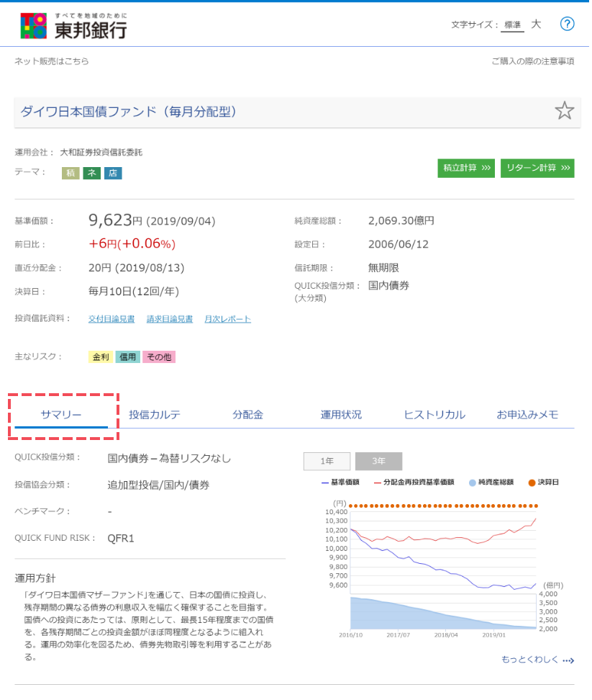Set text size to 大
The image size is (592, 700).
(x=537, y=24)
